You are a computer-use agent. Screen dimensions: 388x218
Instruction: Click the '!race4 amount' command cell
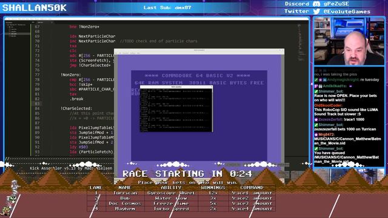(x=252, y=209)
